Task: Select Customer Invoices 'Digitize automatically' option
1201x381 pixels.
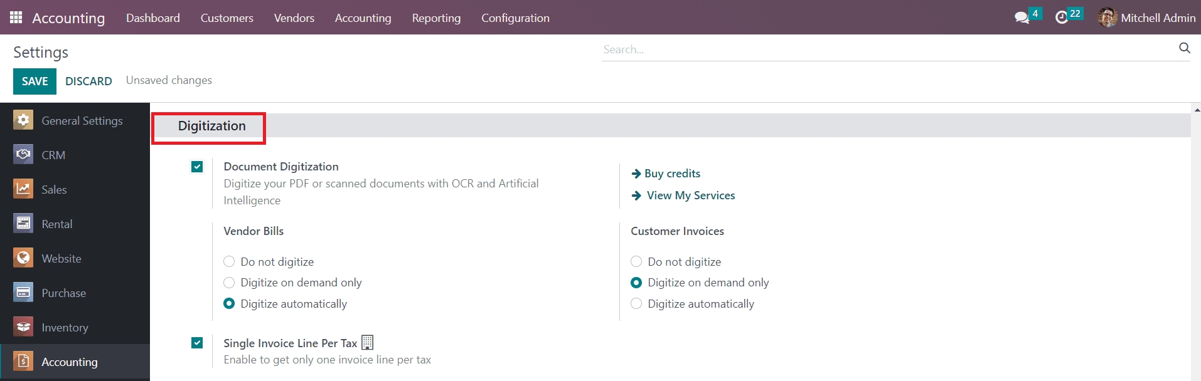Action: pos(636,303)
